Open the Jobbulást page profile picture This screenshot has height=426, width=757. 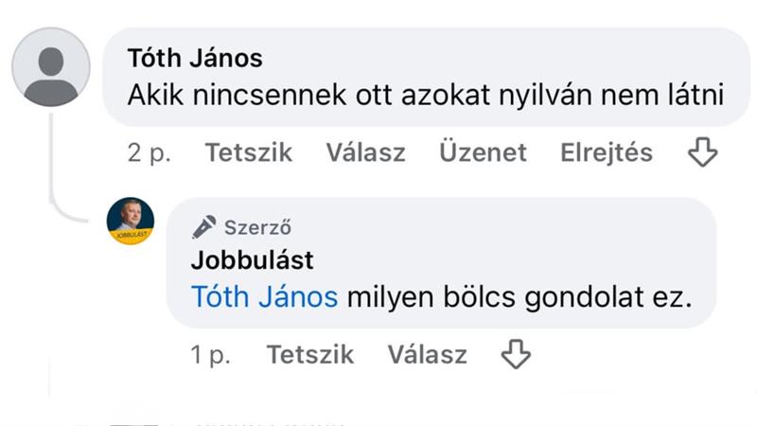131,222
